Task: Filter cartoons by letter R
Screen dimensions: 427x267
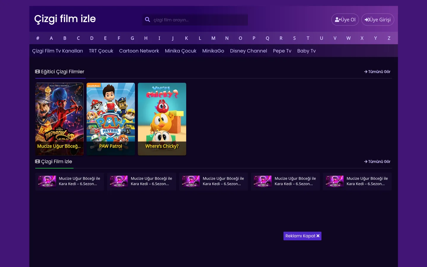Action: 281,38
